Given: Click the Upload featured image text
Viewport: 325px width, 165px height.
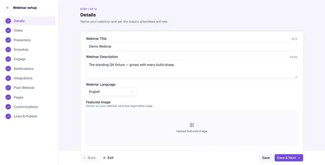Looking at the screenshot, I should (x=192, y=131).
